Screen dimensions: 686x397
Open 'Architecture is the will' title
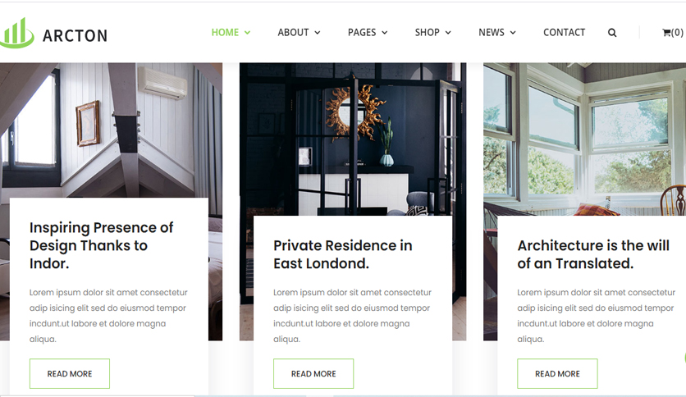(x=593, y=254)
